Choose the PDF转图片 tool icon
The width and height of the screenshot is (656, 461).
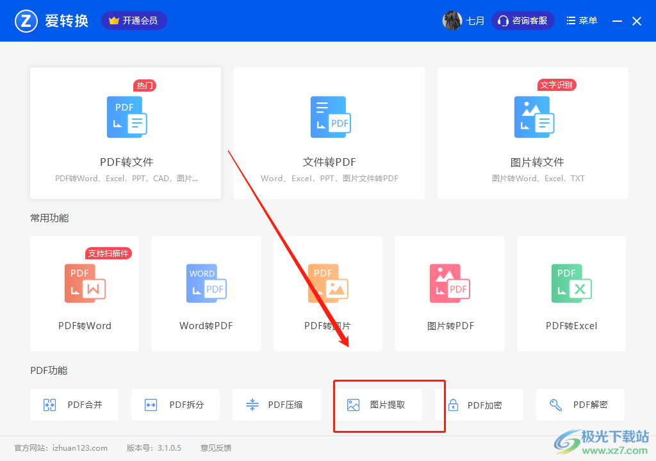327,284
